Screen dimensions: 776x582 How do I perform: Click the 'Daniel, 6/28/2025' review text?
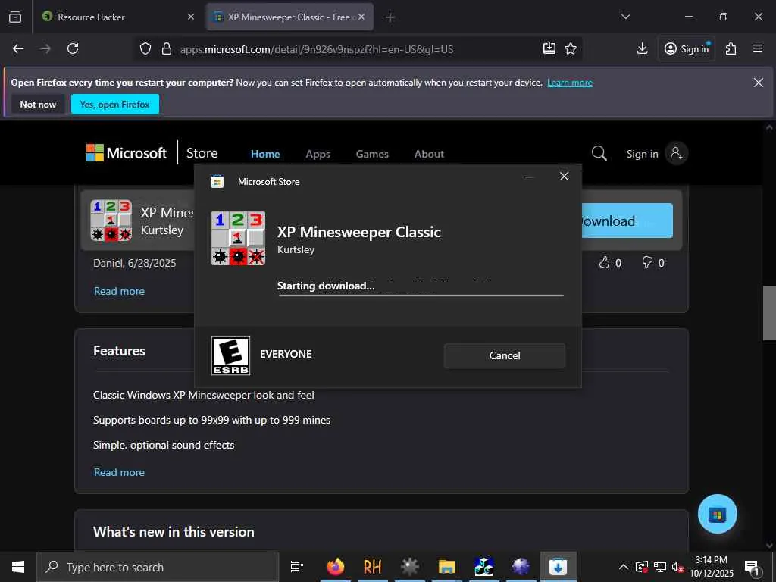coord(135,263)
